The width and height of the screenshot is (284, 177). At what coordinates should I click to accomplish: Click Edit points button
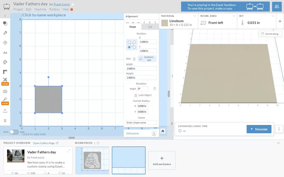[133, 133]
